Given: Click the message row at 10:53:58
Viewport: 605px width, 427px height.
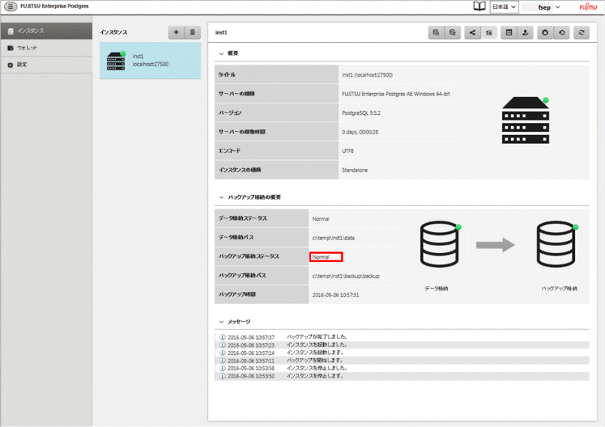Looking at the screenshot, I should coord(401,368).
